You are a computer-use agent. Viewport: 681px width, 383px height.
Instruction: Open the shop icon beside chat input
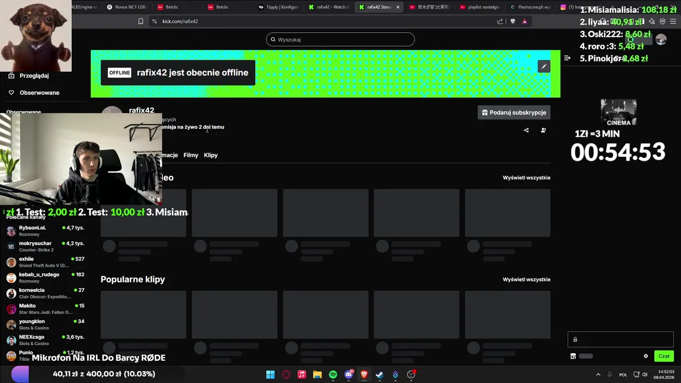(x=573, y=356)
